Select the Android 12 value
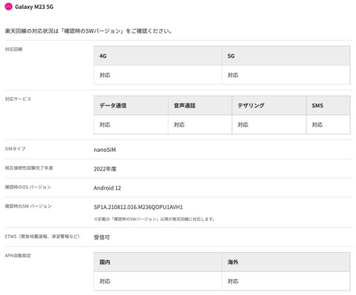Image resolution: width=356 pixels, height=295 pixels. 108,188
